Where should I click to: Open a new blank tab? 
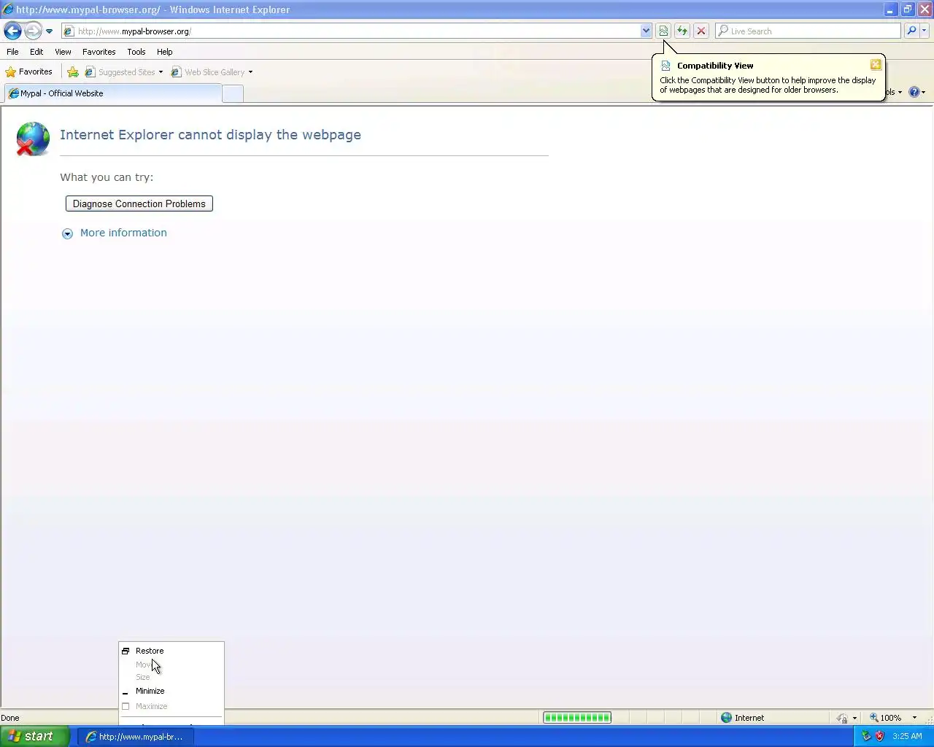232,93
